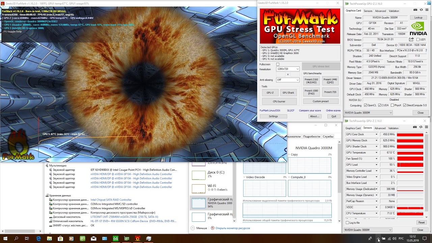Viewport: 432px width, 243px height.
Task: Click FurMark Settings button
Action: click(x=273, y=116)
